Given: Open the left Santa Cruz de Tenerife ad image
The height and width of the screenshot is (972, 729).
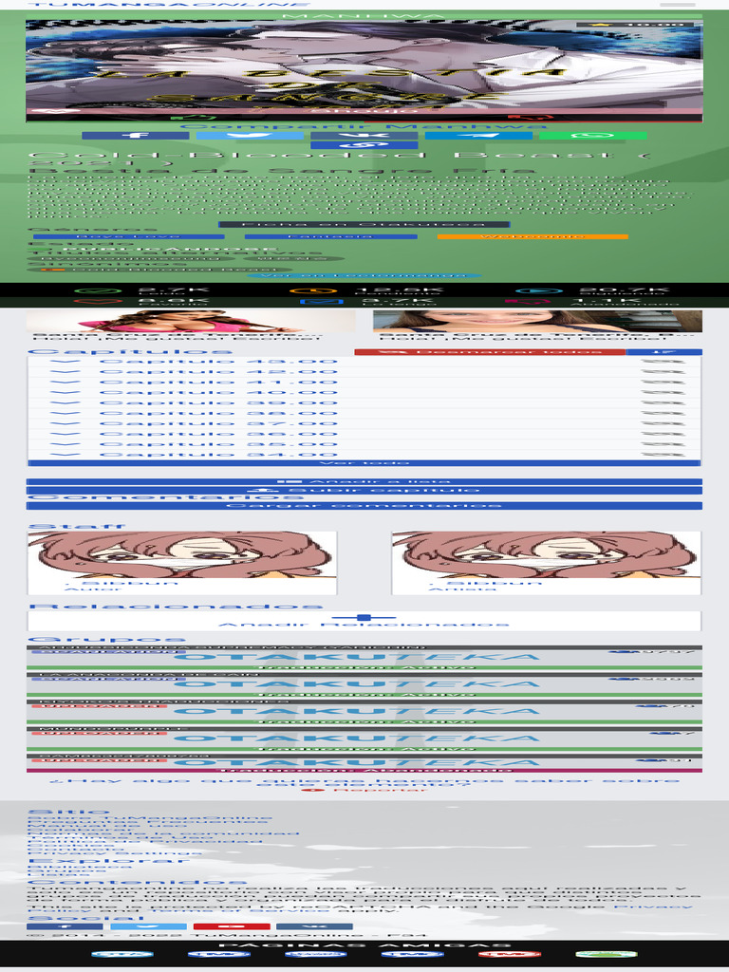Looking at the screenshot, I should [191, 321].
